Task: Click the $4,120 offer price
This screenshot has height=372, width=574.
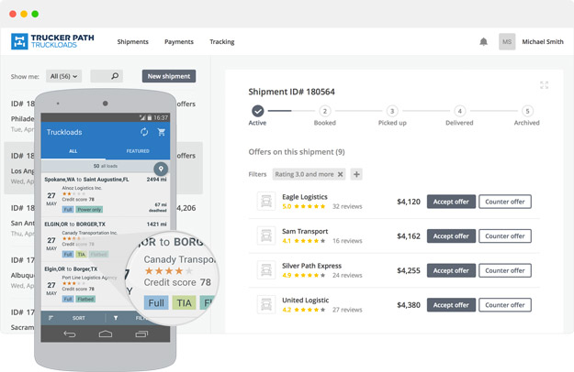Action: pos(409,202)
